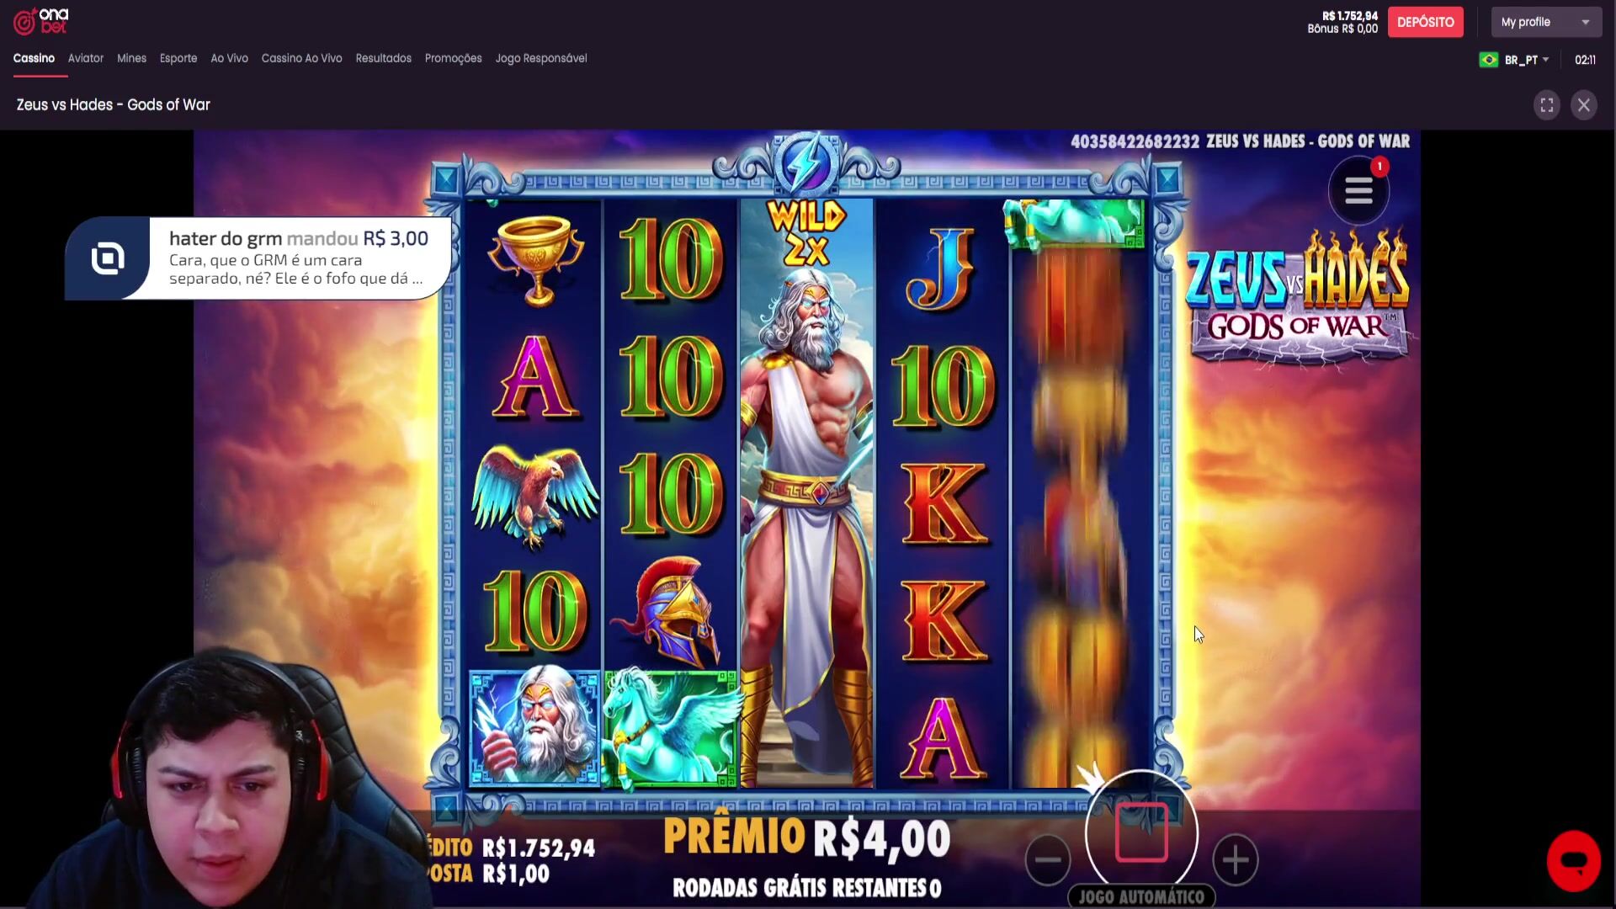Increase bet with the plus button

point(1235,859)
